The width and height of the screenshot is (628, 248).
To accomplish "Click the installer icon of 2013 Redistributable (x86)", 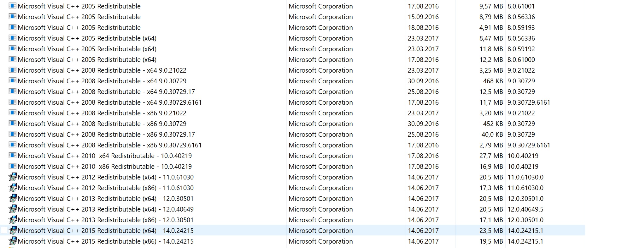I will pos(13,220).
